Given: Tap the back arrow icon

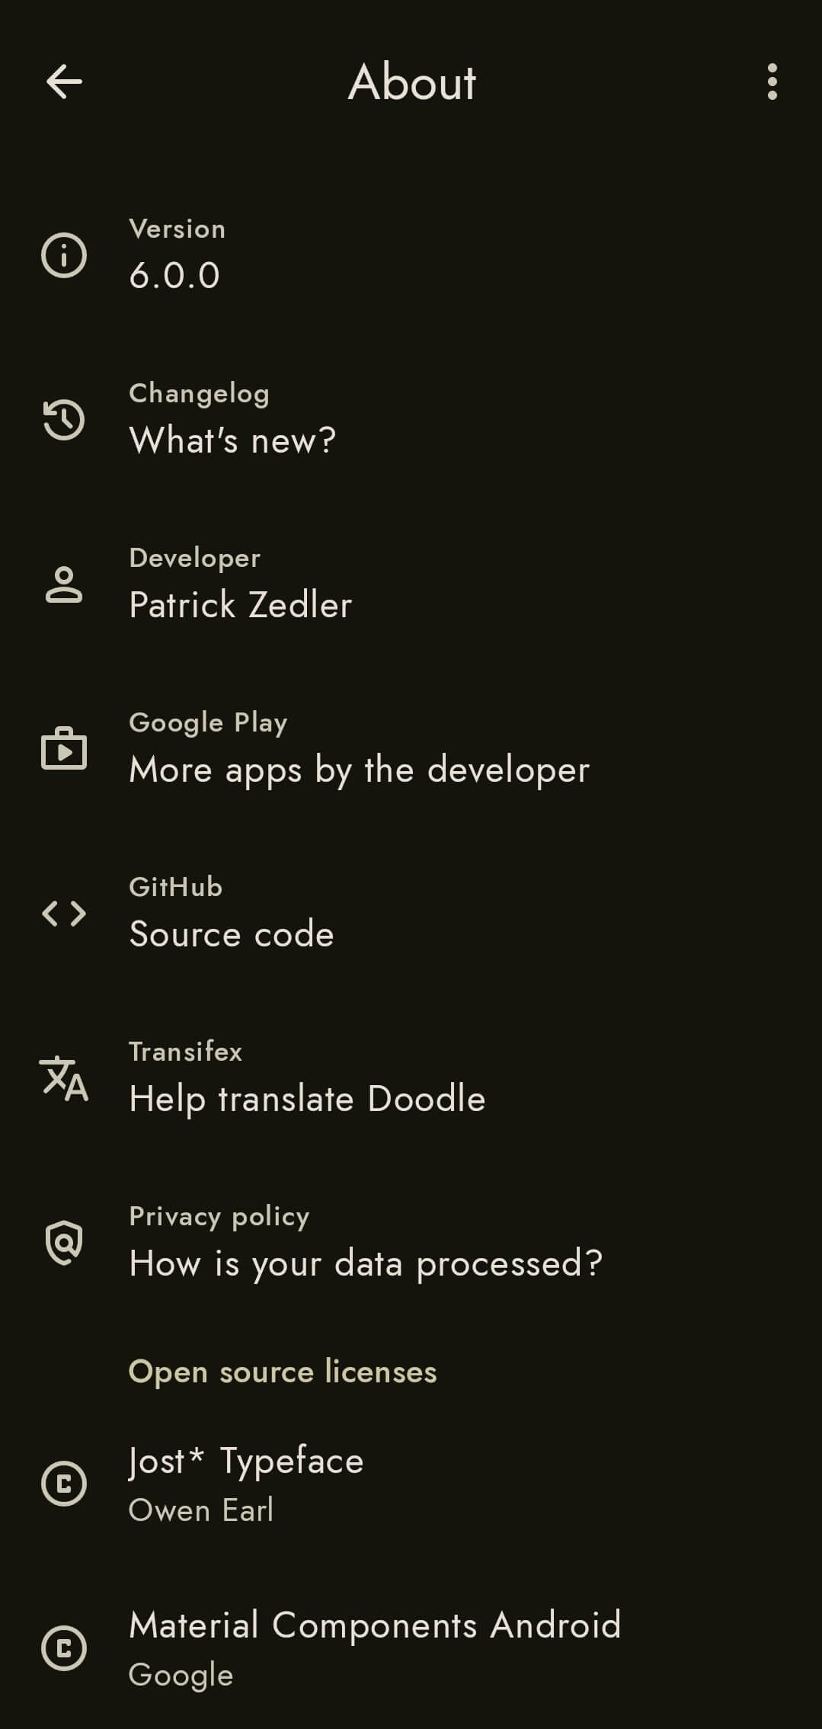Looking at the screenshot, I should point(64,82).
